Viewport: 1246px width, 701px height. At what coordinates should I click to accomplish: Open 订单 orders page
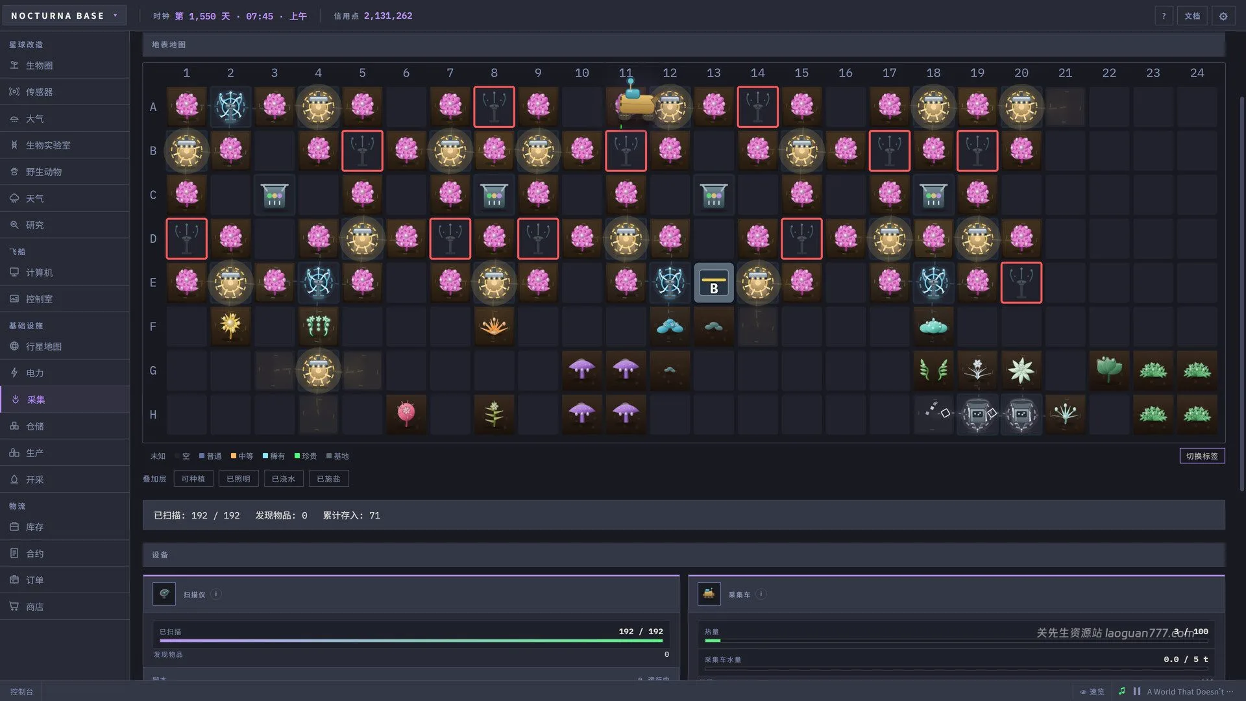coord(65,580)
